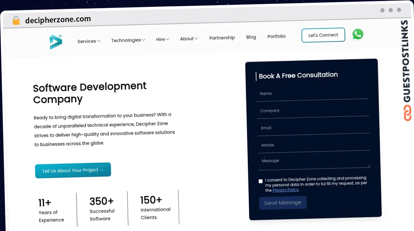
Task: Open the Privacy Policy link
Action: pyautogui.click(x=285, y=190)
